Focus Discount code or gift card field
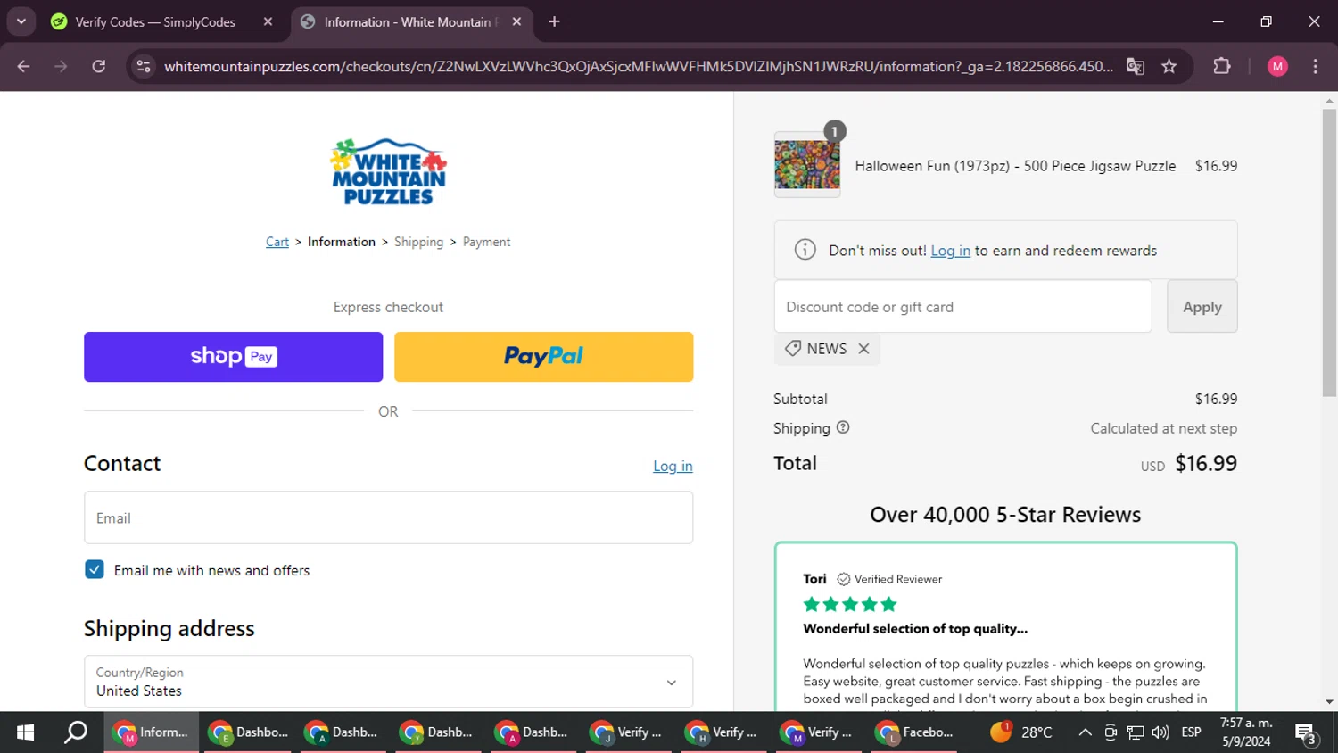 [962, 306]
